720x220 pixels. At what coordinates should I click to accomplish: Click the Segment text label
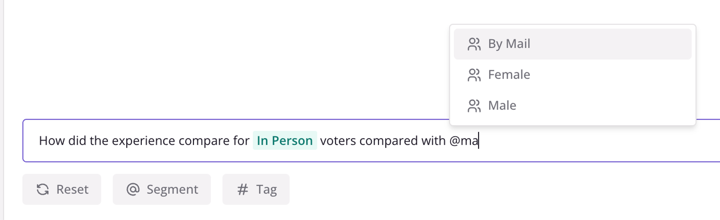coord(172,190)
